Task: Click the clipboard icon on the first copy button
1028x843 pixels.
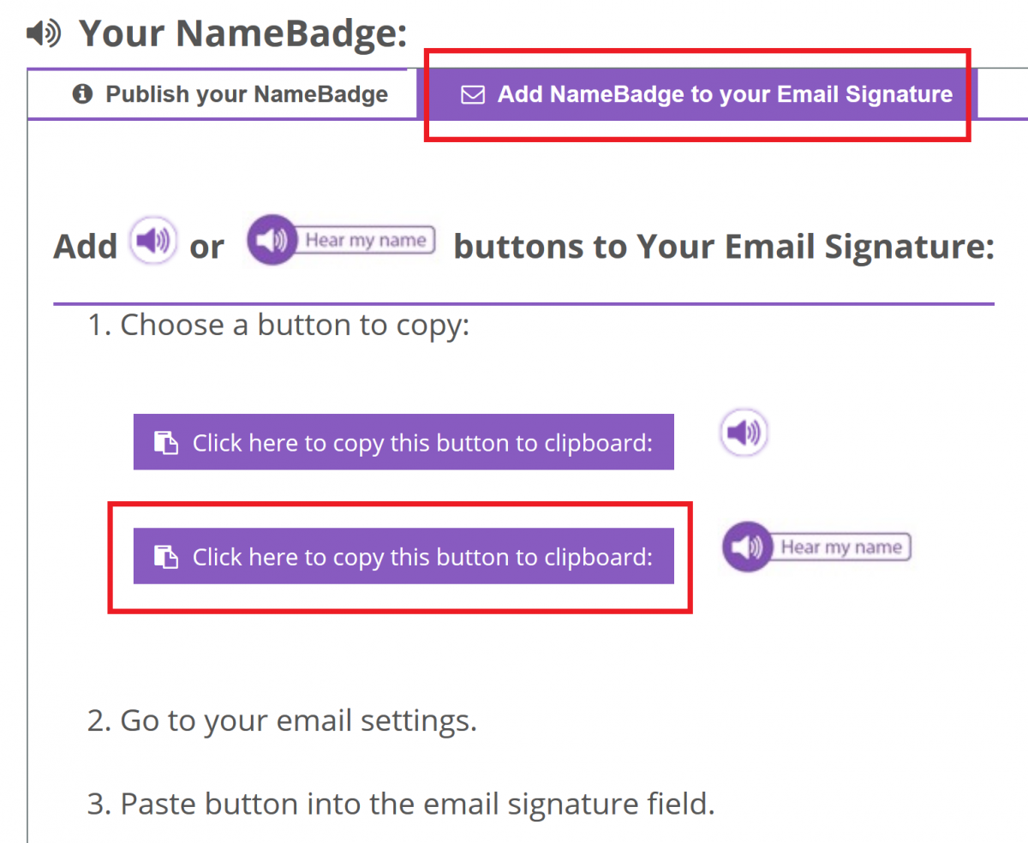Action: (166, 443)
